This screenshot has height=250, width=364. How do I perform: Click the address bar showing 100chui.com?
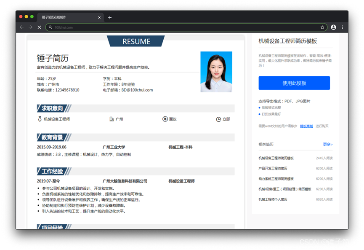[x=186, y=27]
